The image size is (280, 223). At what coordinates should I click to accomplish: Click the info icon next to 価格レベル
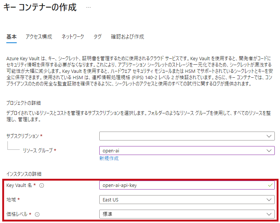pos(37,214)
